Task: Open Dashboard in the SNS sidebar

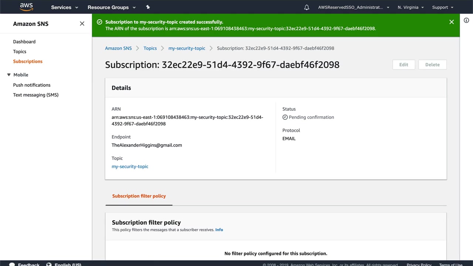Action: [24, 42]
